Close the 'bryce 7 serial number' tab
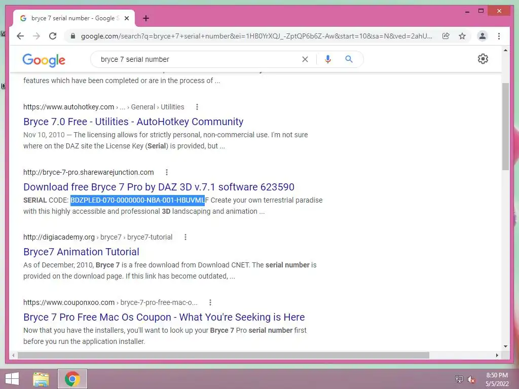The image size is (519, 389). (x=126, y=18)
